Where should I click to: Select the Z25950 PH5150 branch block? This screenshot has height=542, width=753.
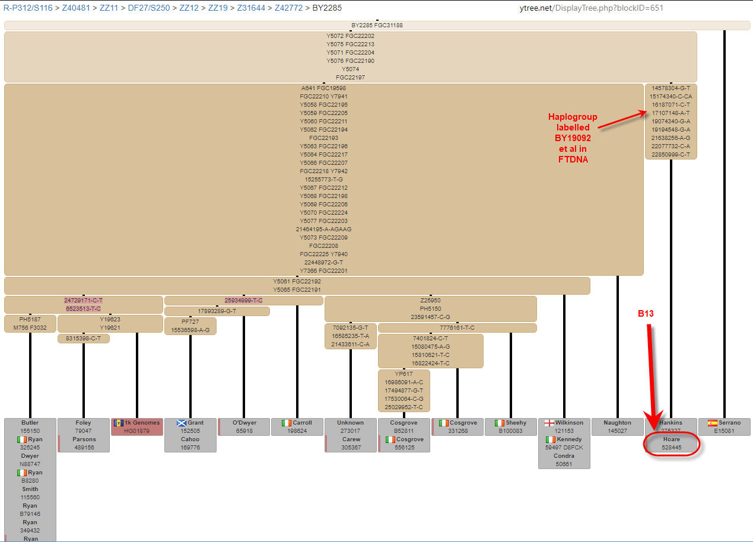point(430,308)
